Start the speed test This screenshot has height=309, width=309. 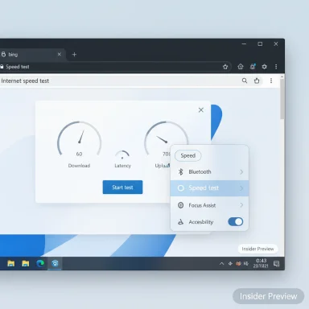122,187
